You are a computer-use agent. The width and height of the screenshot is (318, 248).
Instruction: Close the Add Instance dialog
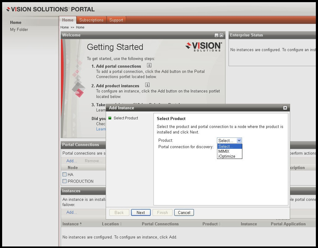pos(285,108)
